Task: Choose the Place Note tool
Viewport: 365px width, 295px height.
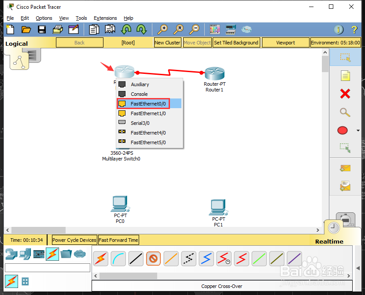Action: tap(345, 76)
